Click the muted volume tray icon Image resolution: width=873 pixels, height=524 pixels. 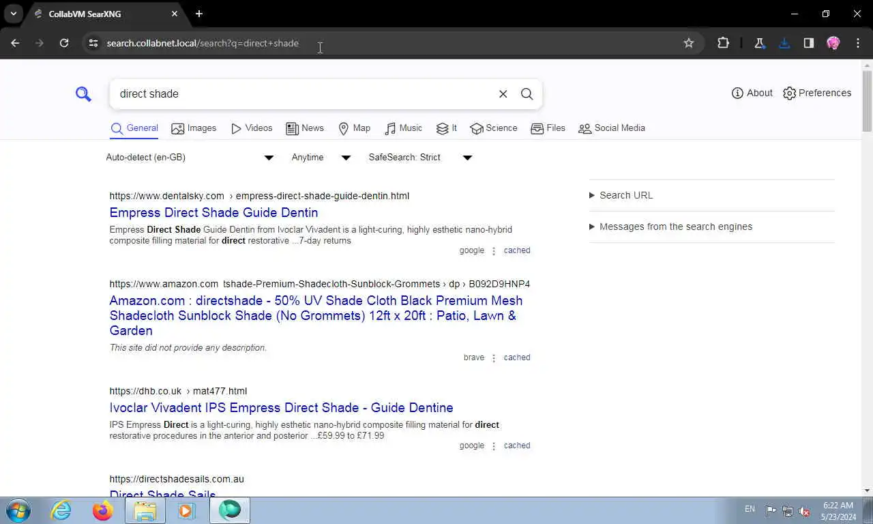(805, 510)
